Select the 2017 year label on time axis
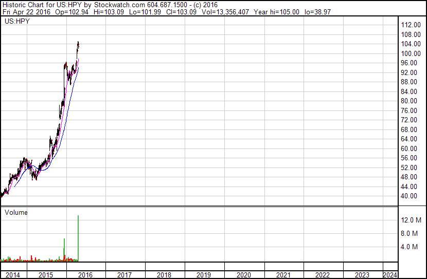The image size is (427, 279). (x=124, y=275)
